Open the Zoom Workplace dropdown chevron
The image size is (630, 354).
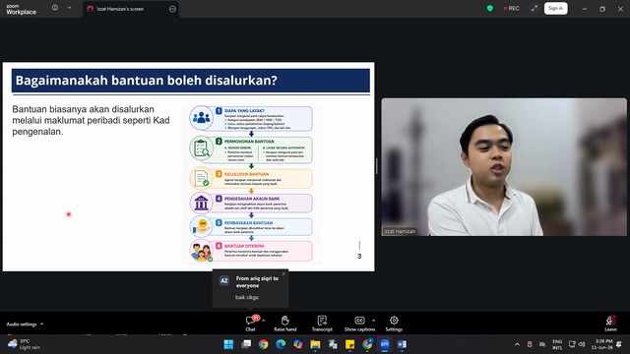coord(69,8)
